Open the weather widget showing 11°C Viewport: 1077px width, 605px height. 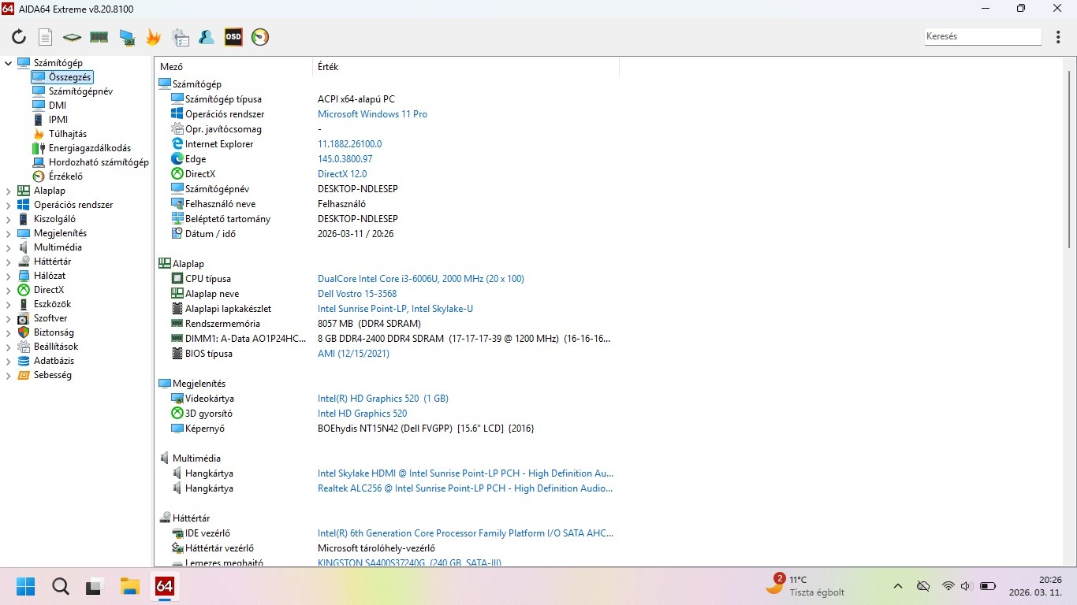coord(805,586)
